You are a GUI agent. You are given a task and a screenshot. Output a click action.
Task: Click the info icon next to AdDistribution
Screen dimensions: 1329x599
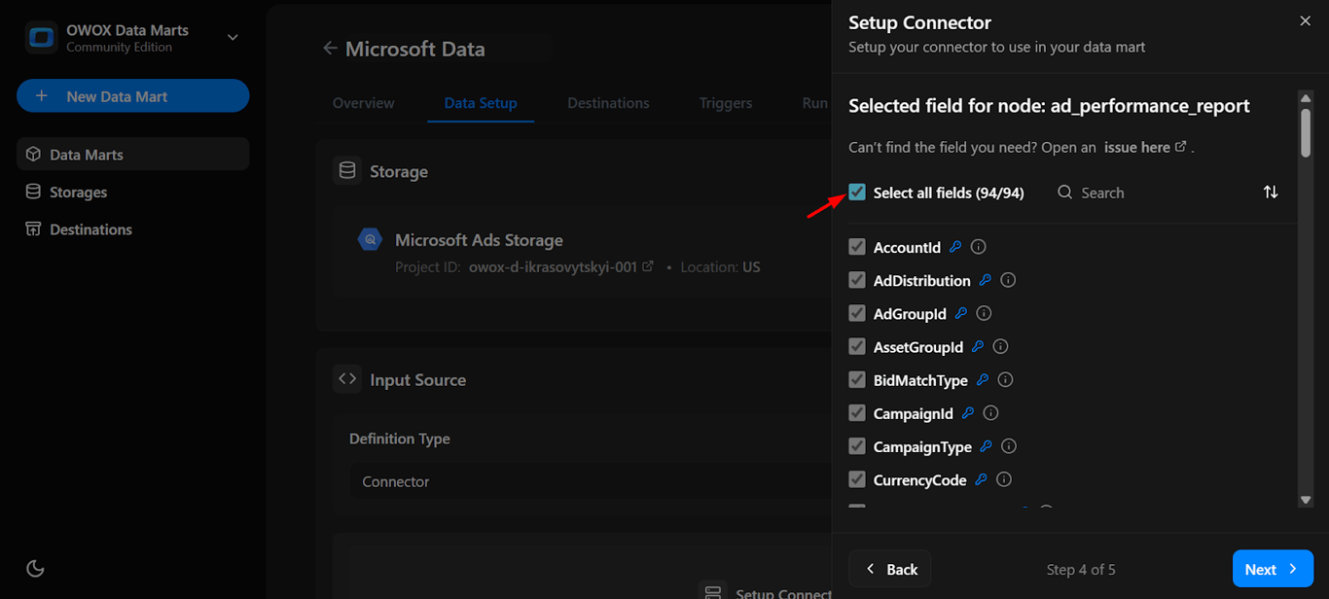point(1009,280)
